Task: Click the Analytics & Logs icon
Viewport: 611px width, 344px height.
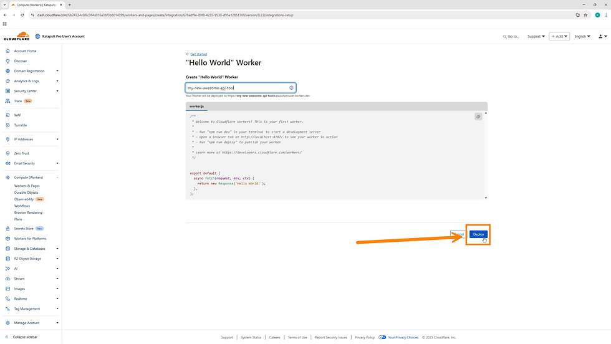Action: 7,81
